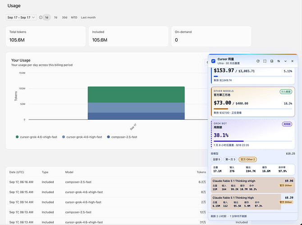Toggle the composer-2.5-fast legend series
302x225 pixels.
pyautogui.click(x=122, y=137)
